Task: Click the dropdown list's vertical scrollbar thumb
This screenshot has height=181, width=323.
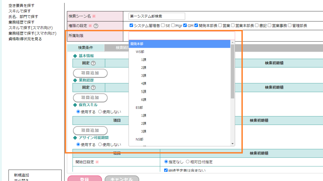Action: click(x=233, y=71)
